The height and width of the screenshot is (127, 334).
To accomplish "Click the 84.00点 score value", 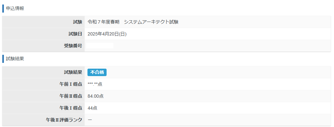I will point(96,96).
